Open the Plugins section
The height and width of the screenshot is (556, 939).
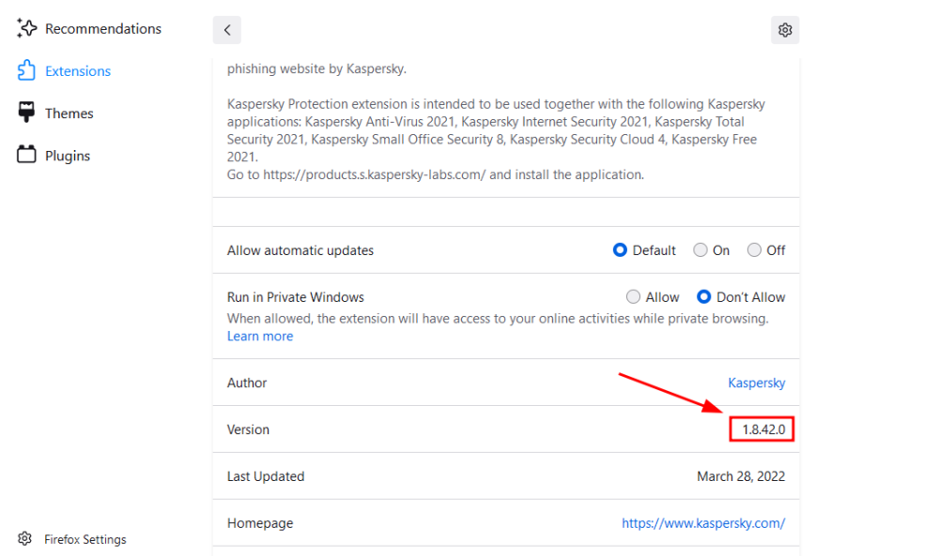pos(68,156)
